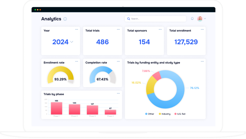The height and width of the screenshot is (139, 246).
Task: Toggle the Other legend item
Action: [150, 114]
